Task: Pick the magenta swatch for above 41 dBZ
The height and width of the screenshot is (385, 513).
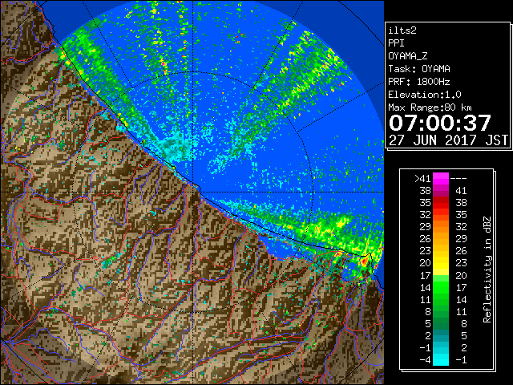Action: click(x=441, y=179)
